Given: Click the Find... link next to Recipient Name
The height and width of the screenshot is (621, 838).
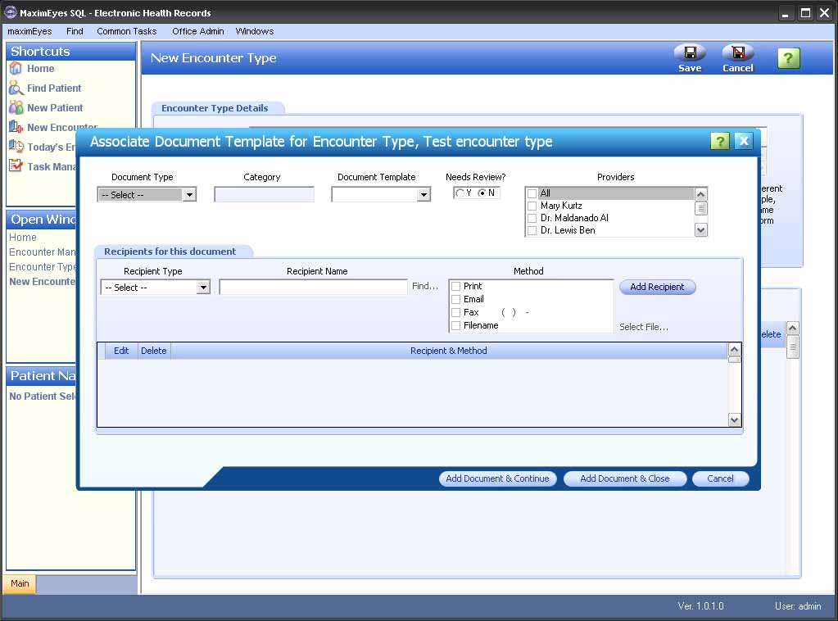Looking at the screenshot, I should (x=425, y=287).
